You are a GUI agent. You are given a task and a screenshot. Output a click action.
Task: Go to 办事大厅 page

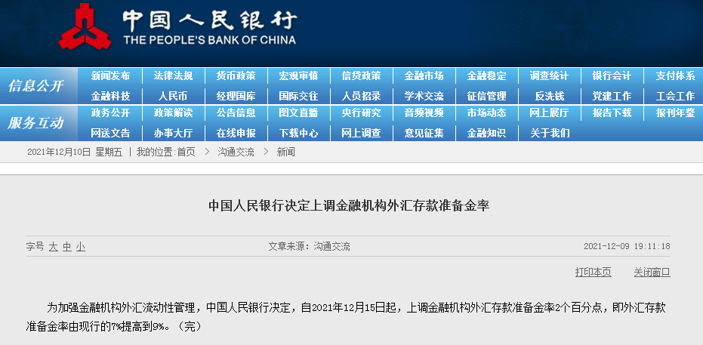pos(173,133)
